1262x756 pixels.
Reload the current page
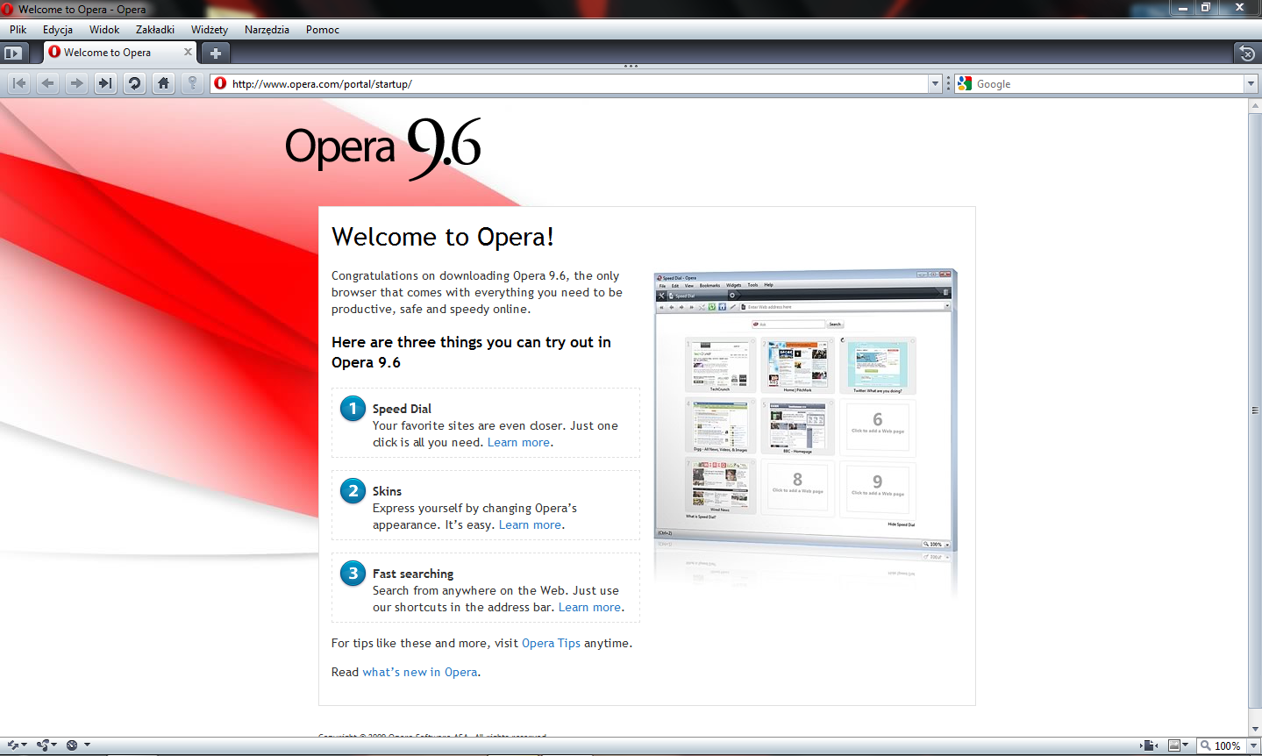tap(134, 83)
